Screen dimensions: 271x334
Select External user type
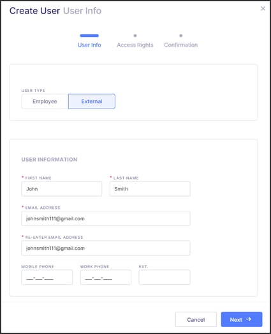[92, 102]
